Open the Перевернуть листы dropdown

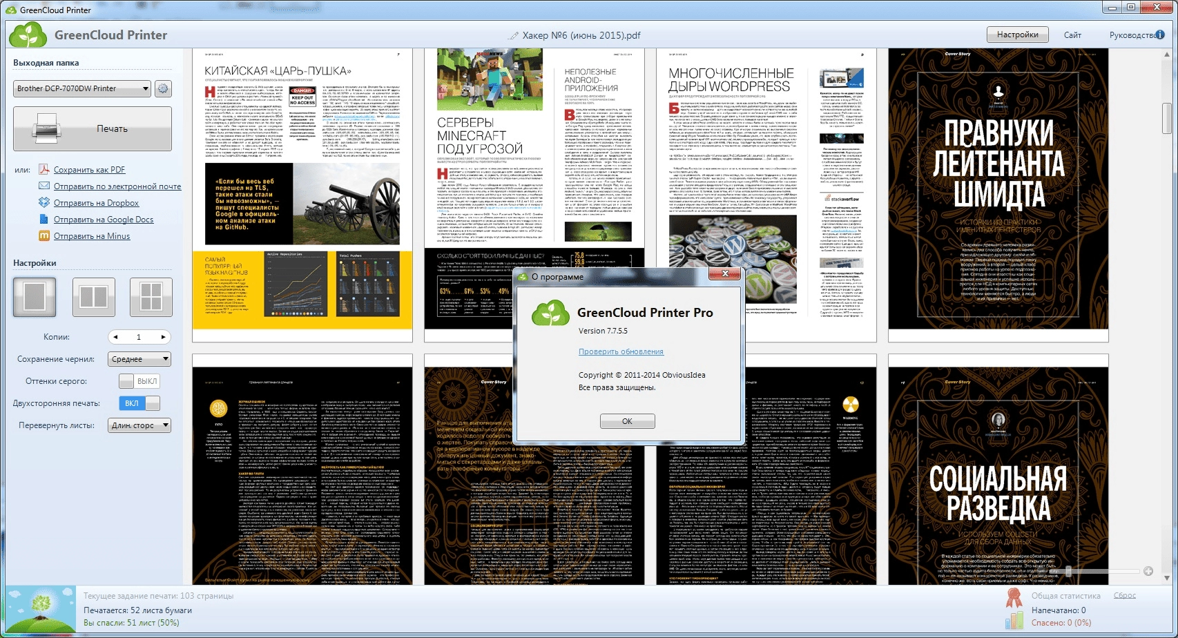pyautogui.click(x=139, y=425)
